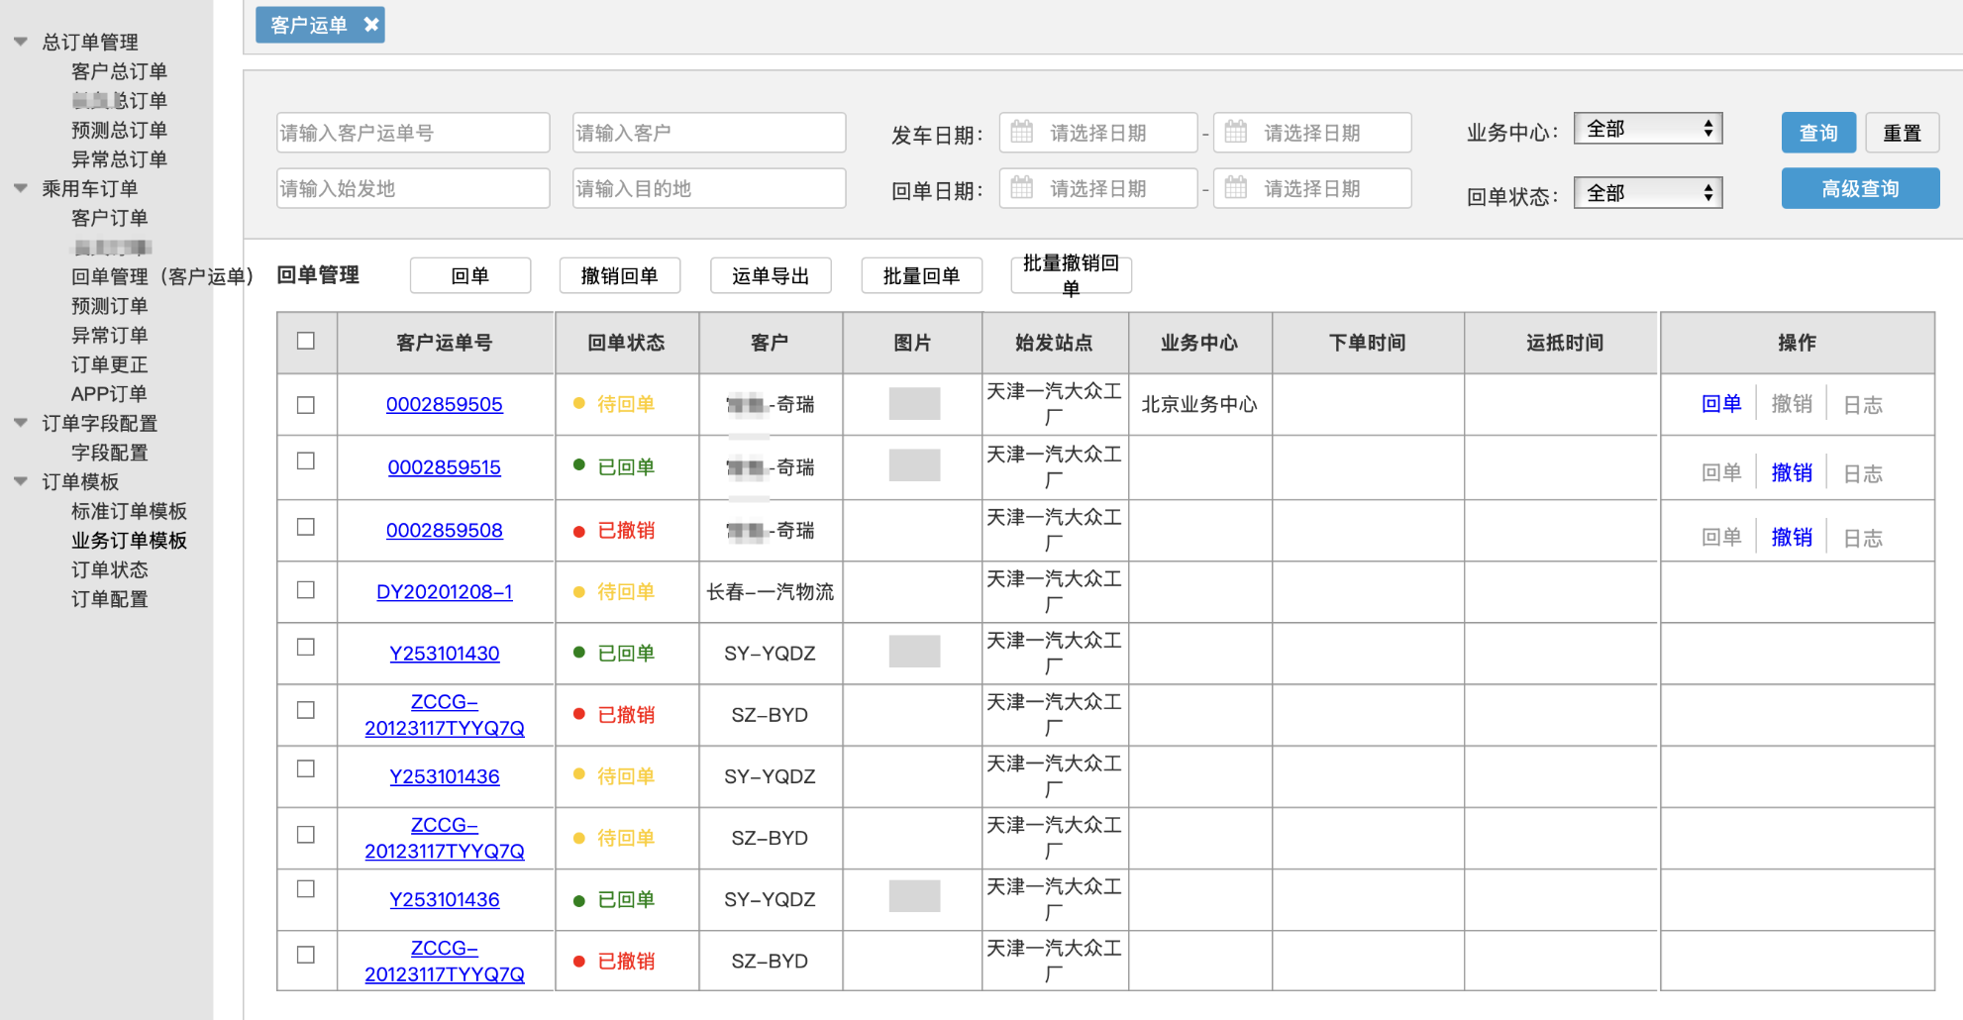Open 高级查询 advanced search
The width and height of the screenshot is (1963, 1020).
click(1860, 188)
